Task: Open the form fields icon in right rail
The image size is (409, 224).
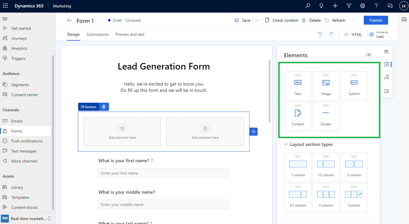Action: coord(386,52)
